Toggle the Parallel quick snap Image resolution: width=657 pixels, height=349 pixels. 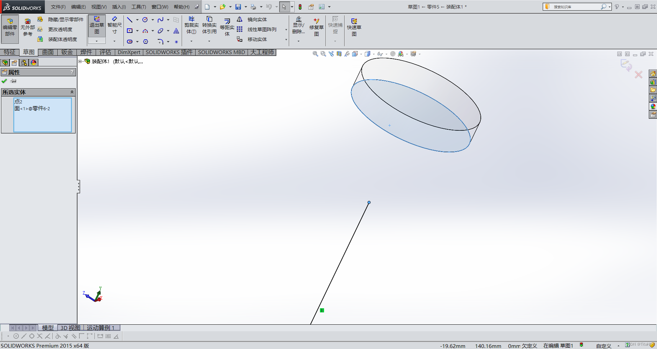click(x=74, y=336)
